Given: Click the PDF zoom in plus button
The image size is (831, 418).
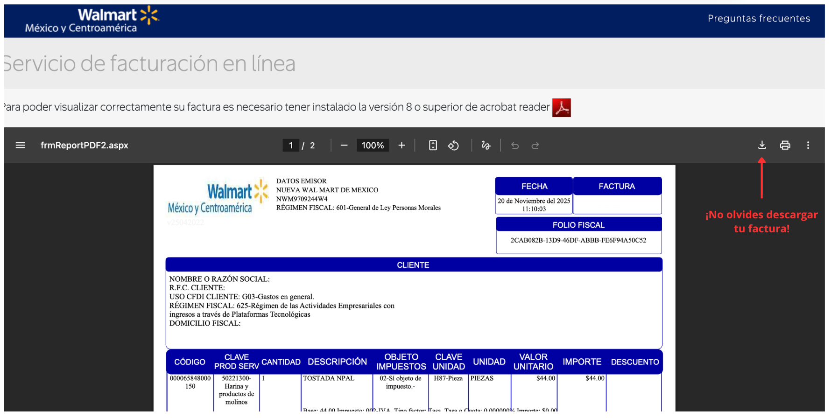Looking at the screenshot, I should click(401, 146).
